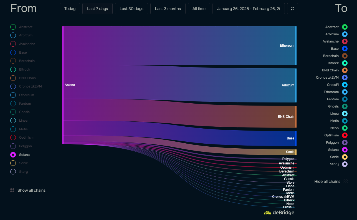Image resolution: width=357 pixels, height=220 pixels.
Task: Enable Ethereum in the From list
Action: (x=13, y=95)
